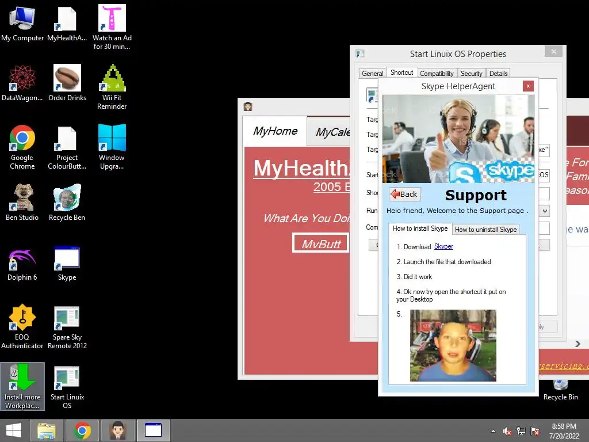Switch to the General tab in Properties
Screen dimensions: 589x442
tap(372, 74)
